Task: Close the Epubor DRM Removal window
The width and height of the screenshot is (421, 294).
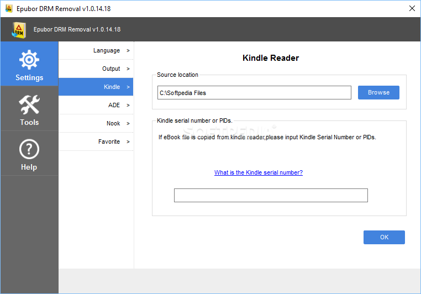Action: click(x=412, y=8)
